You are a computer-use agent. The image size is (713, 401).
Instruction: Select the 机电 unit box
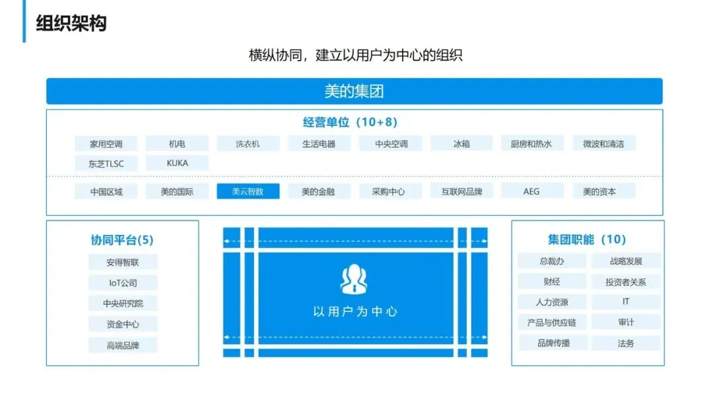click(177, 144)
